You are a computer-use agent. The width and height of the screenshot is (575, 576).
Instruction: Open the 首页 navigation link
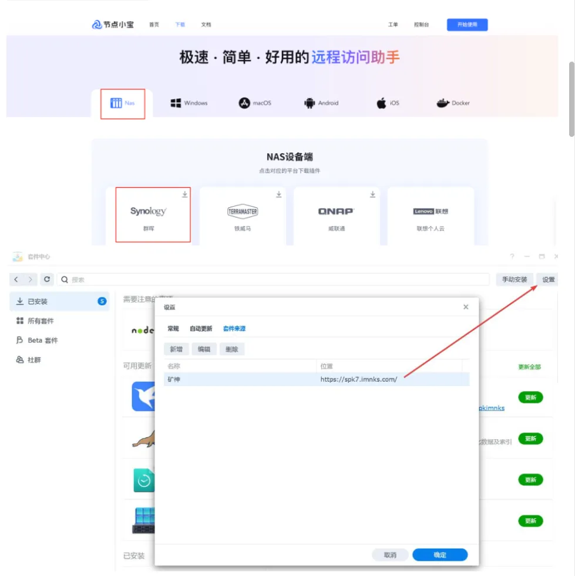click(154, 25)
